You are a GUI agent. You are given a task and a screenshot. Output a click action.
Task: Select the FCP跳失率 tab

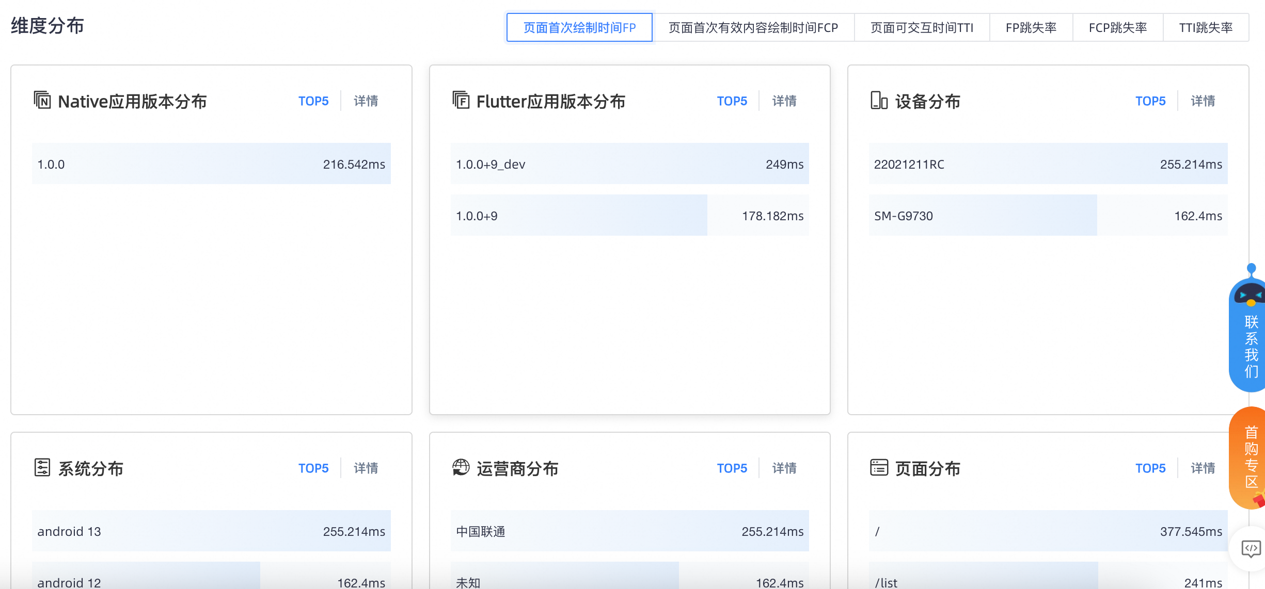click(x=1118, y=27)
